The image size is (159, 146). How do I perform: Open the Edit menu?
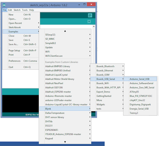click(x=10, y=10)
